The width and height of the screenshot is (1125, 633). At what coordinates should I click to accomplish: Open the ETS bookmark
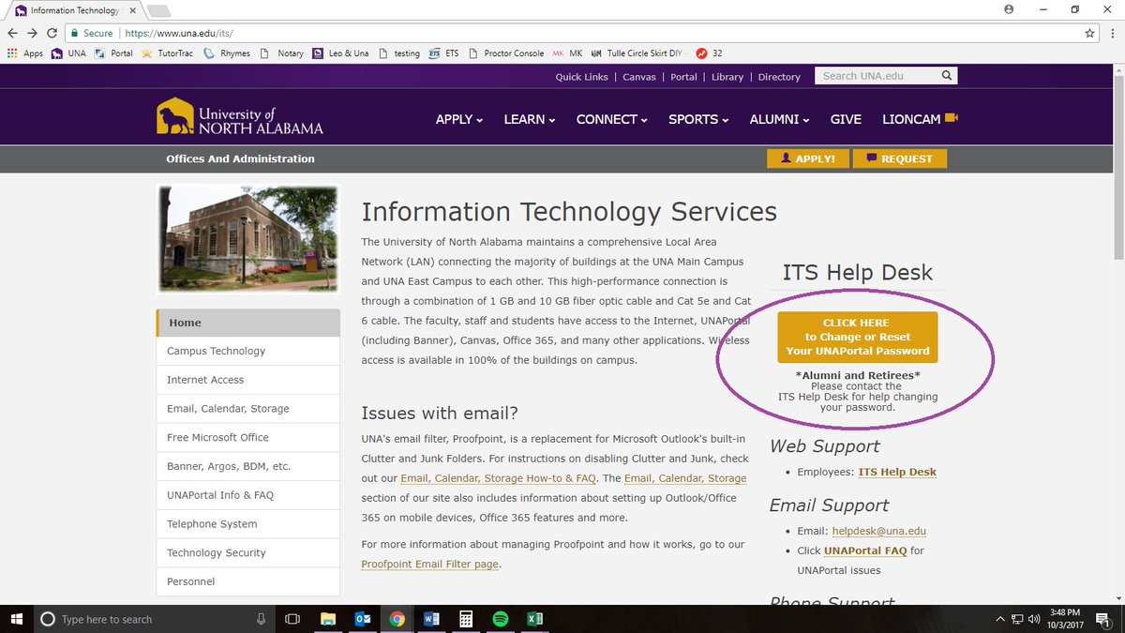[443, 53]
